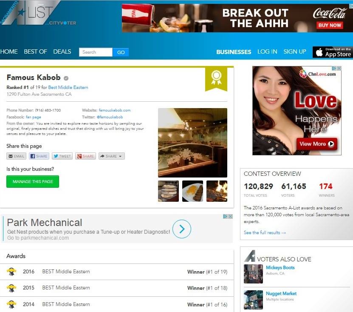The height and width of the screenshot is (312, 353).
Task: Click the Mickeys Boots thumbnail image
Action: click(x=253, y=274)
